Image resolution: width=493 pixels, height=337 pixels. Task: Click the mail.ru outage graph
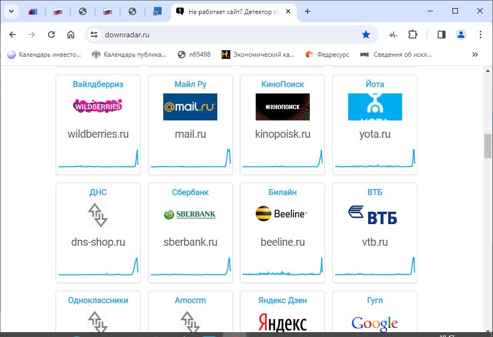[x=190, y=160]
